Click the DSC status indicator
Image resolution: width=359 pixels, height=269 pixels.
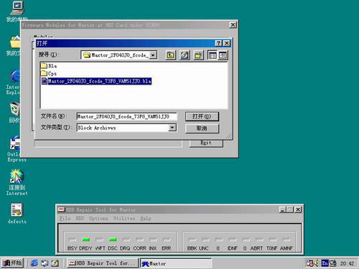point(113,240)
